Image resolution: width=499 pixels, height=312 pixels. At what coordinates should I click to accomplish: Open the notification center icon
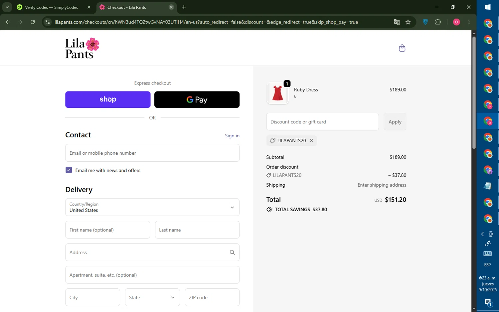tap(488, 302)
